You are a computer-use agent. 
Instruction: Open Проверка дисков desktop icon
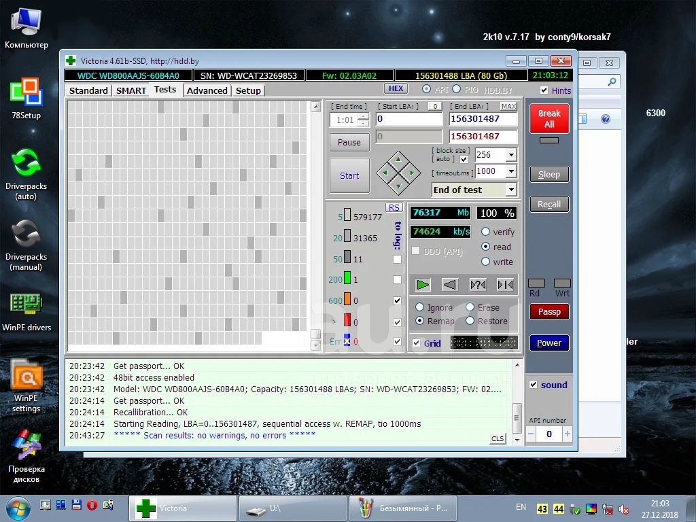(27, 457)
